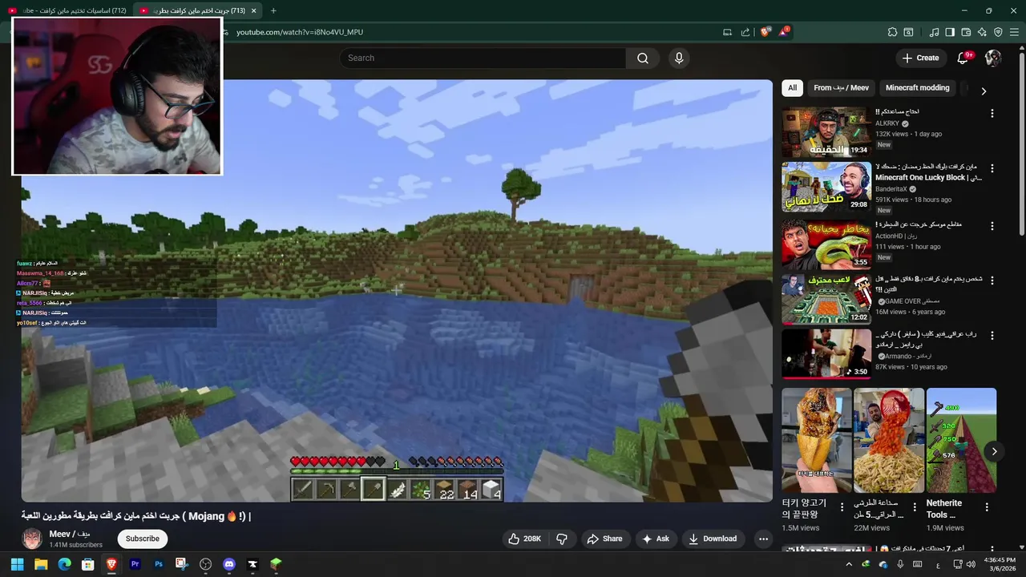Click the YouTube search magnifier button
The height and width of the screenshot is (577, 1026).
coord(642,58)
